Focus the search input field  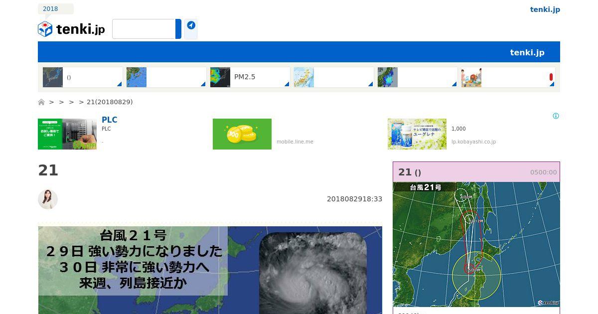pos(144,29)
